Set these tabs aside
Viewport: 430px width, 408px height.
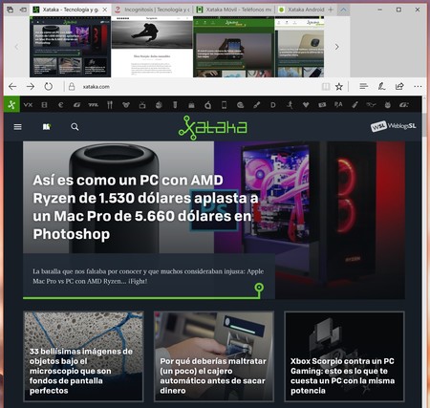click(x=23, y=10)
